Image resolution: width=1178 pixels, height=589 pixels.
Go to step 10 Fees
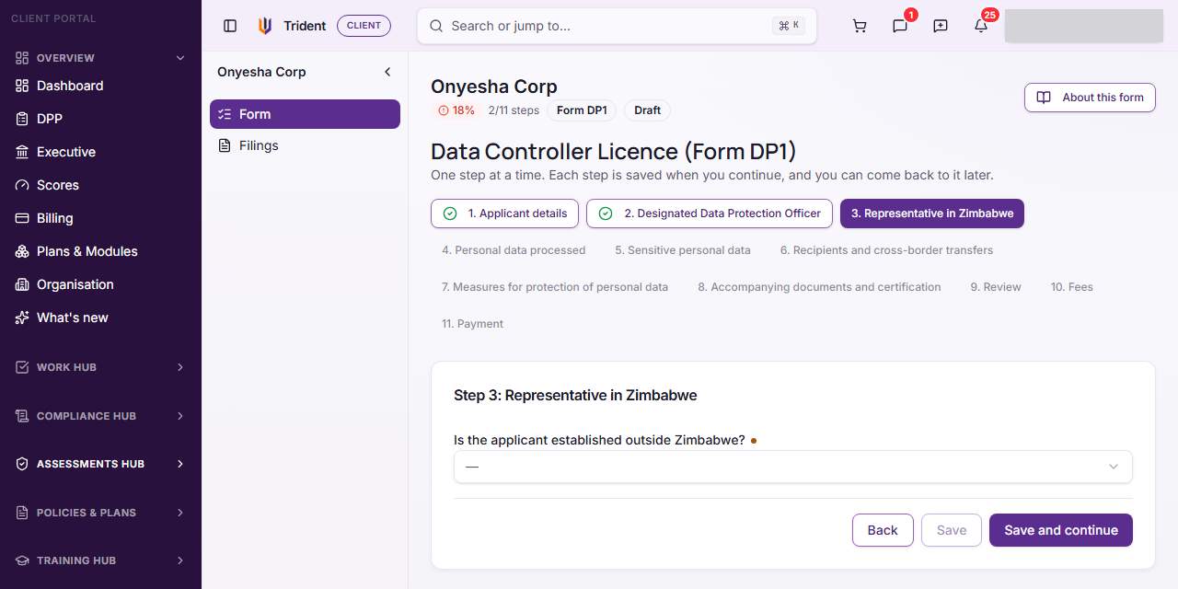click(1072, 287)
